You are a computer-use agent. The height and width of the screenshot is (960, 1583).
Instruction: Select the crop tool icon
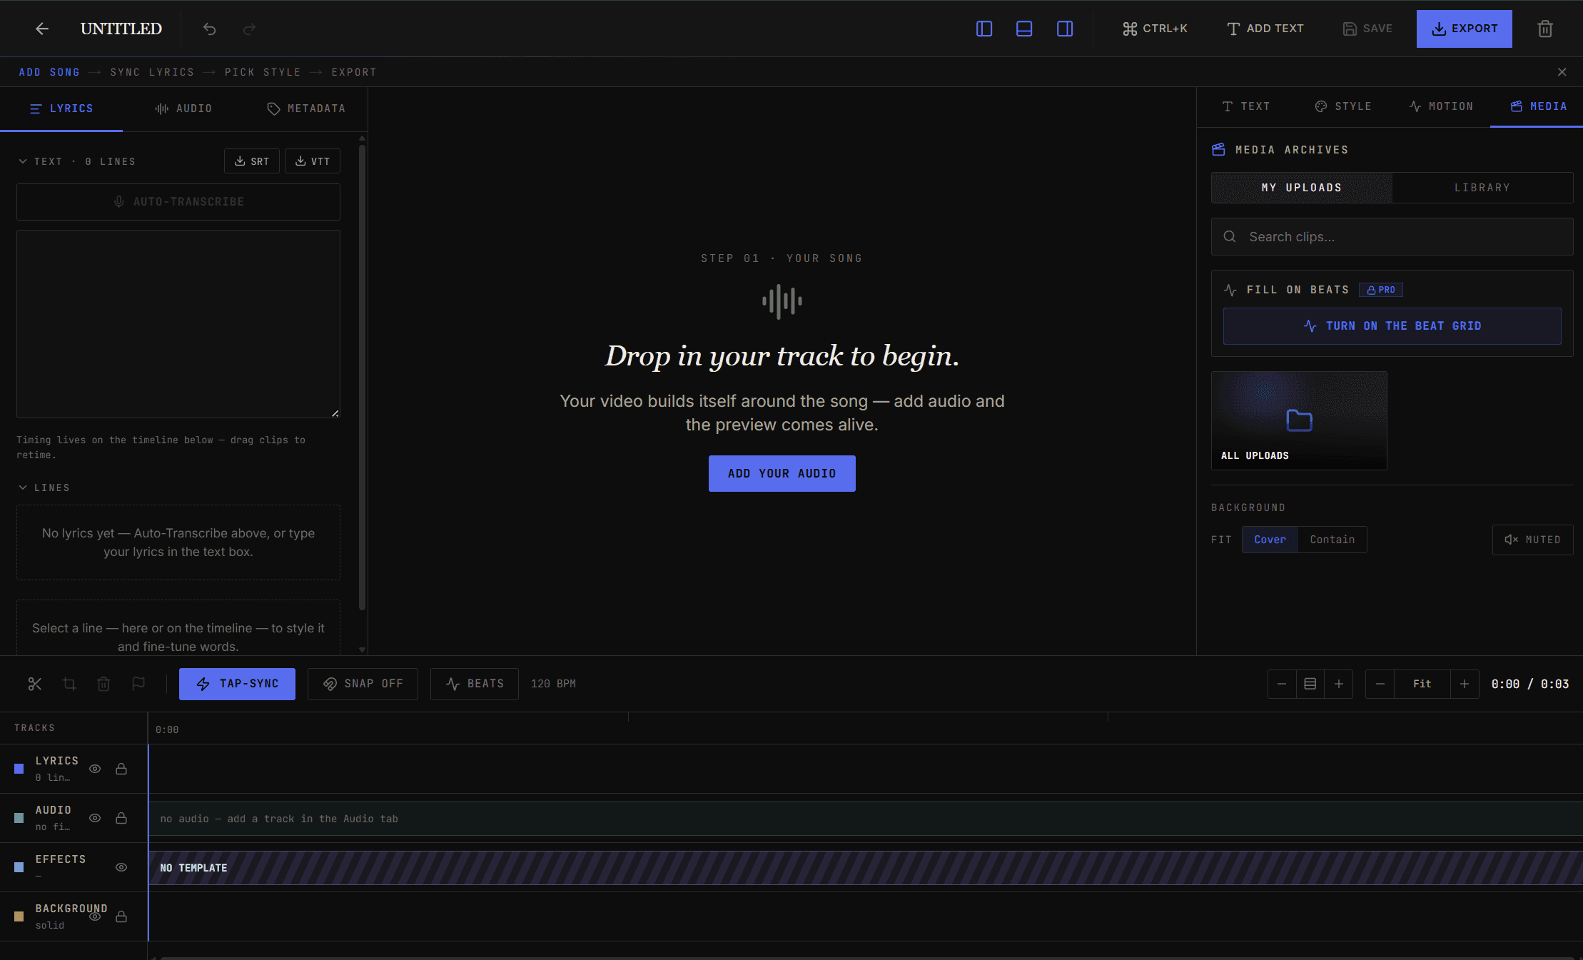(69, 684)
